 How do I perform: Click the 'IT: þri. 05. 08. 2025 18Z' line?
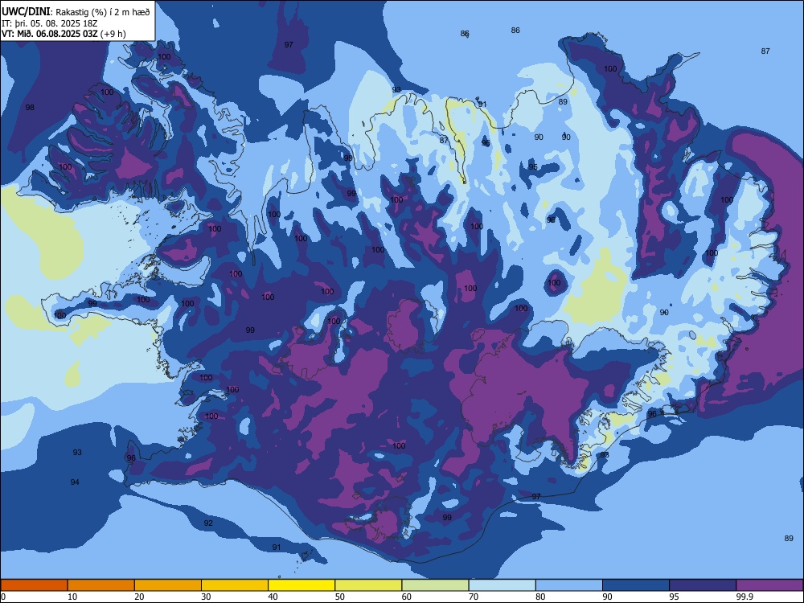pos(49,23)
